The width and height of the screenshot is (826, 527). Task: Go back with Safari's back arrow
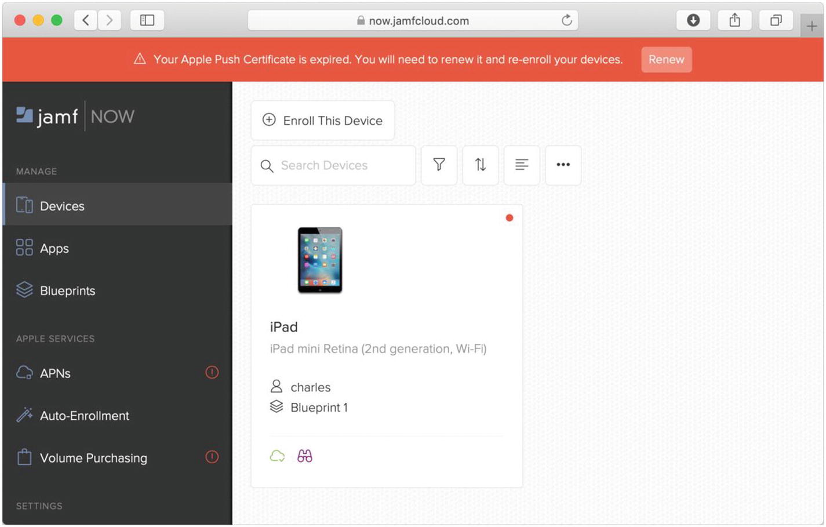click(86, 20)
